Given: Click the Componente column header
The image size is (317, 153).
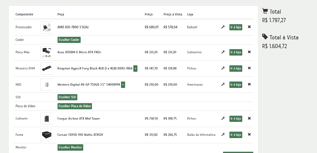Looking at the screenshot, I should (24, 14).
